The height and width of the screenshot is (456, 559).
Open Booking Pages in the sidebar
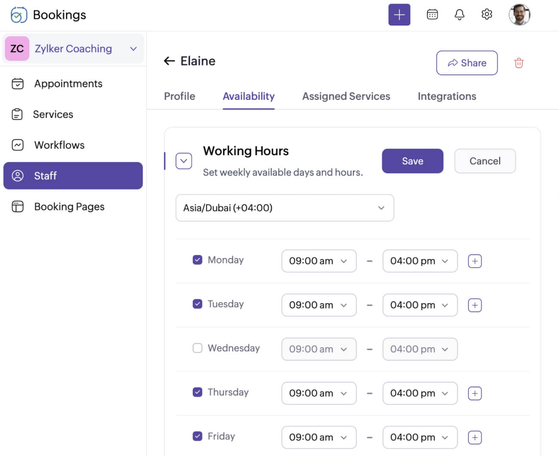pos(69,206)
